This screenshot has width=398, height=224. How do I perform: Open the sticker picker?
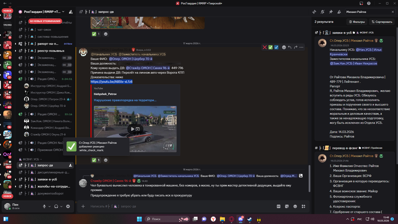(x=287, y=206)
